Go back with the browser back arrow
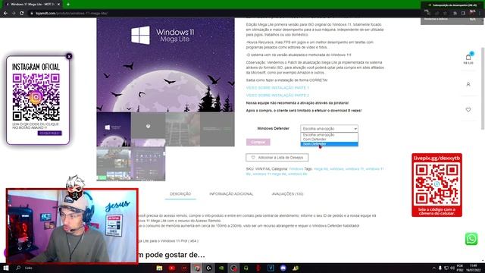This screenshot has height=273, width=485. (x=5, y=14)
